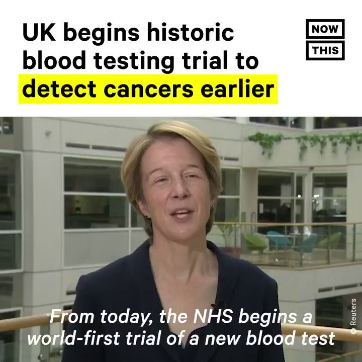Select the Reuters credit text

(x=353, y=312)
